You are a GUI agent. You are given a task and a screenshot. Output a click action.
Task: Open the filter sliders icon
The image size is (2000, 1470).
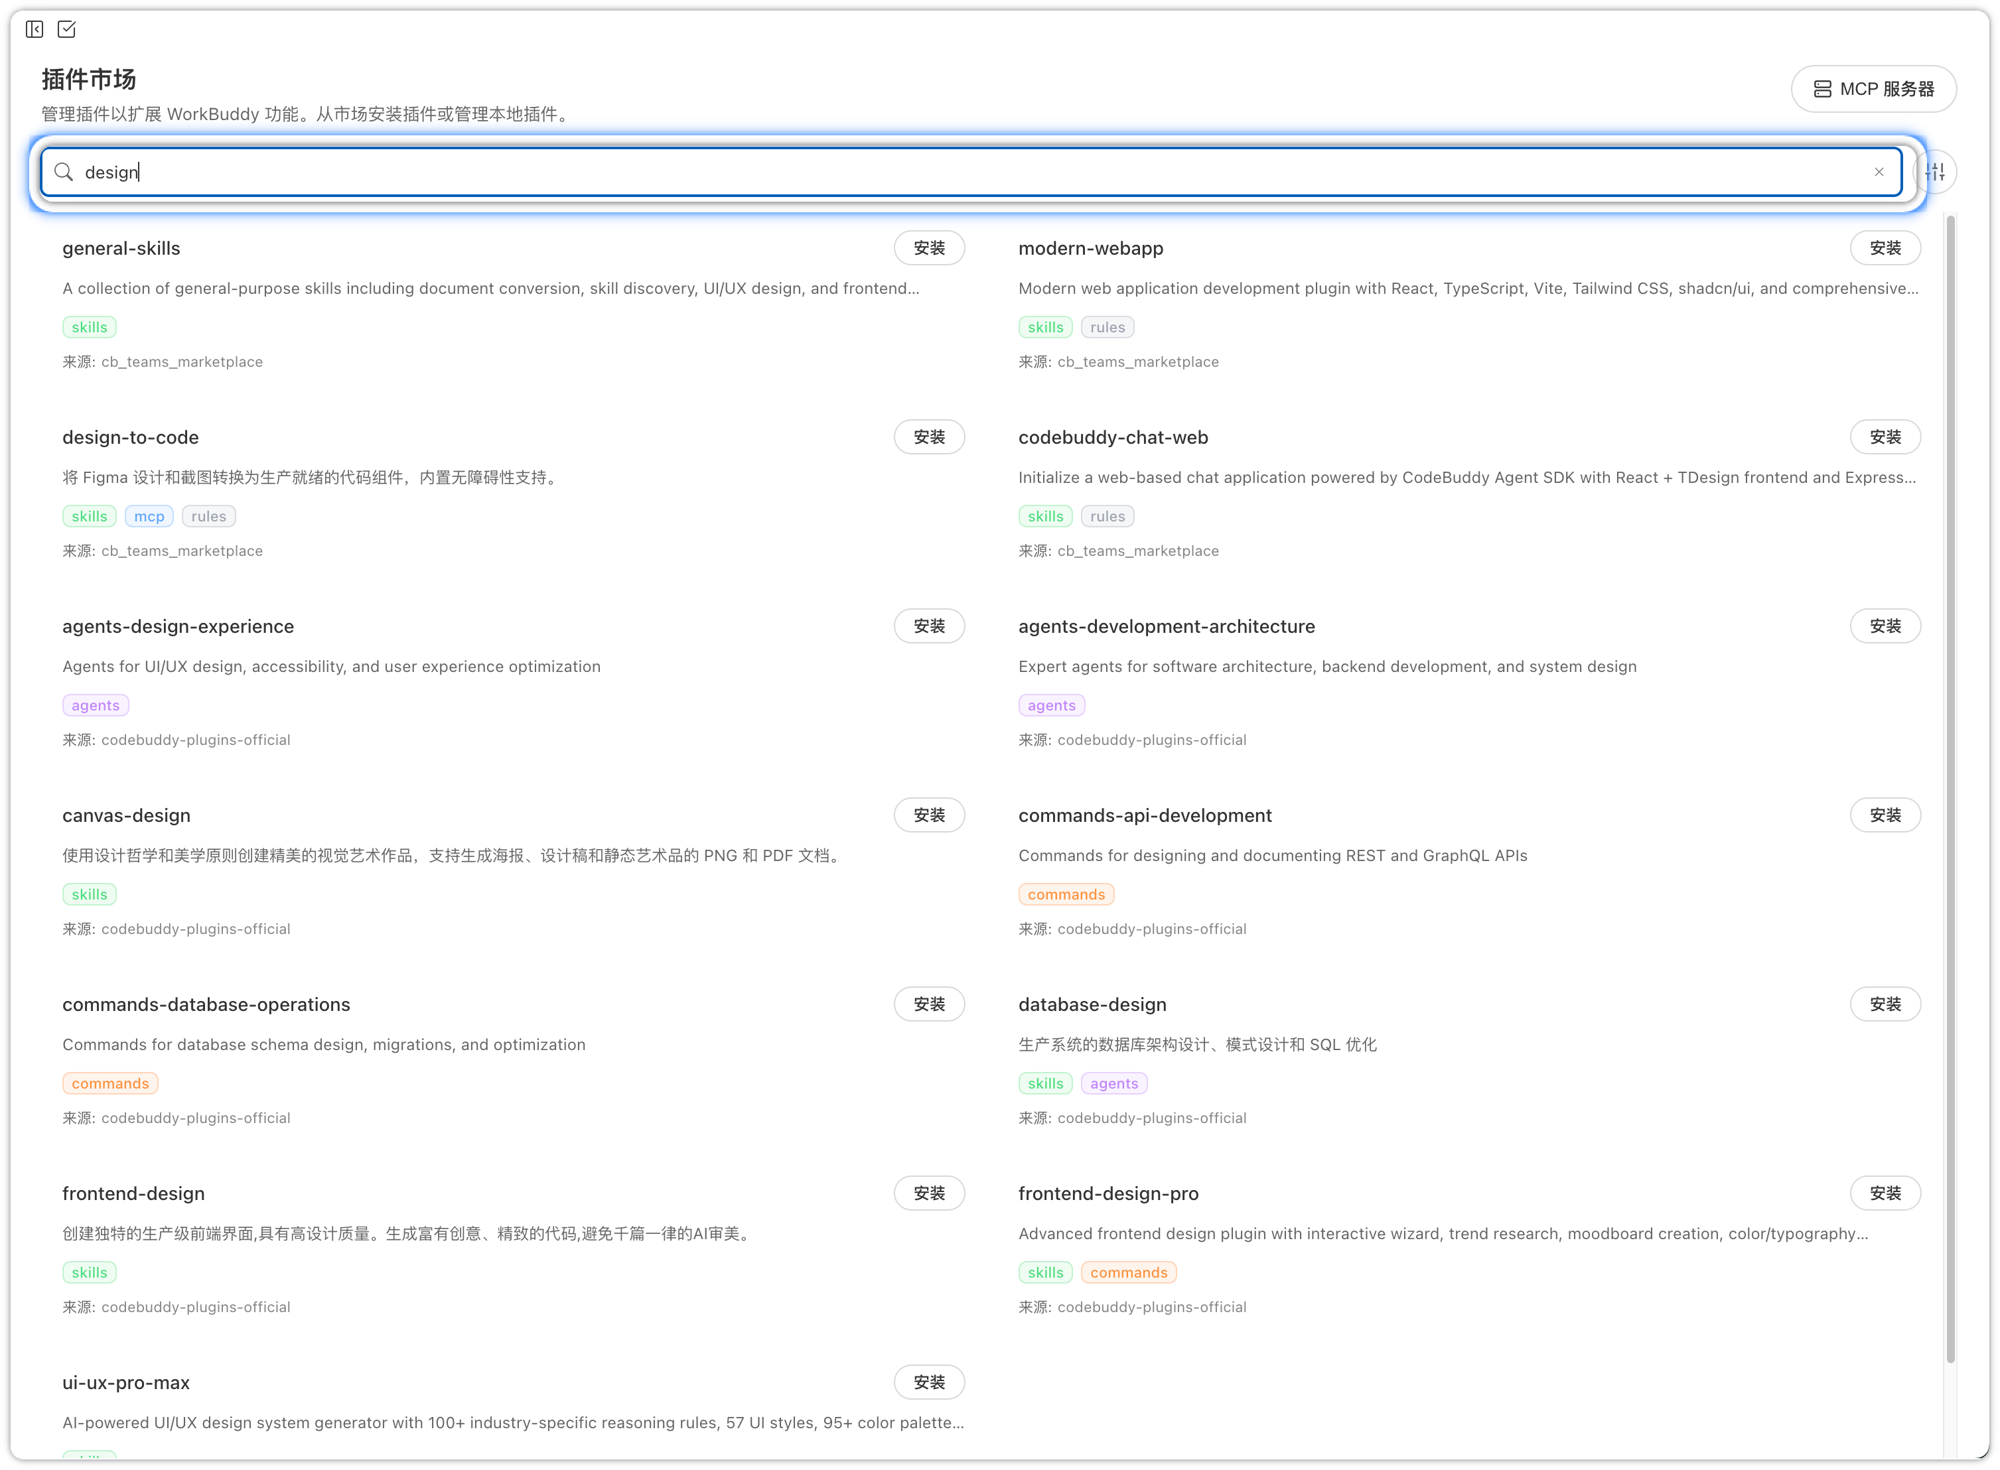coord(1935,172)
